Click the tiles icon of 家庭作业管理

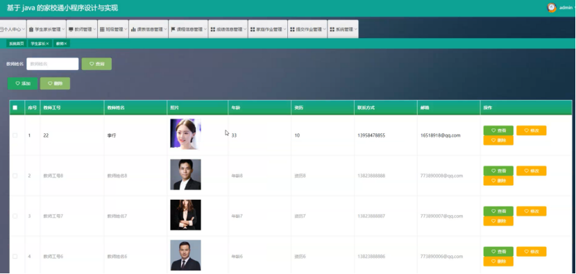[253, 29]
